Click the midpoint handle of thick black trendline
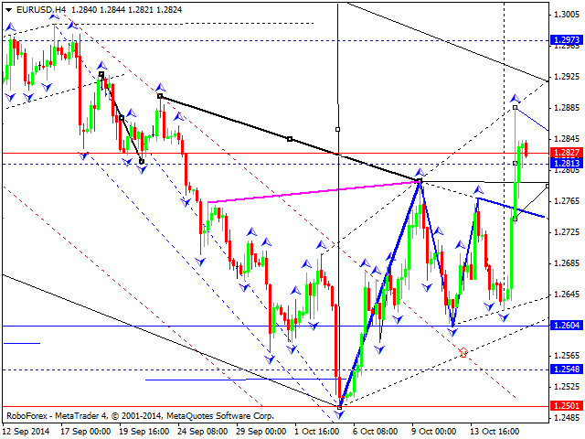Image resolution: width=585 pixels, height=439 pixels. (290, 138)
